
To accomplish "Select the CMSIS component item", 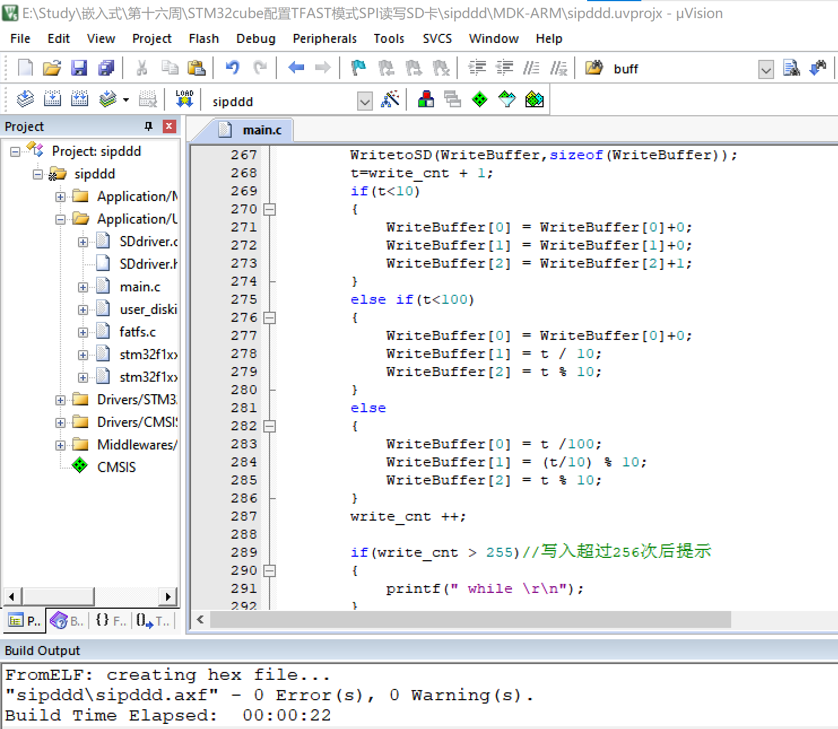I will point(116,468).
